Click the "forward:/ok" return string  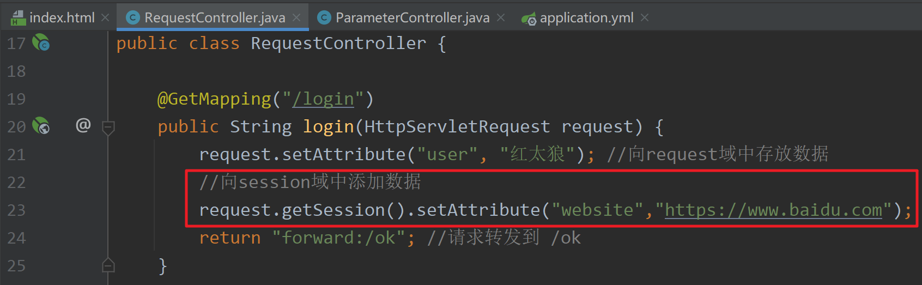[338, 238]
